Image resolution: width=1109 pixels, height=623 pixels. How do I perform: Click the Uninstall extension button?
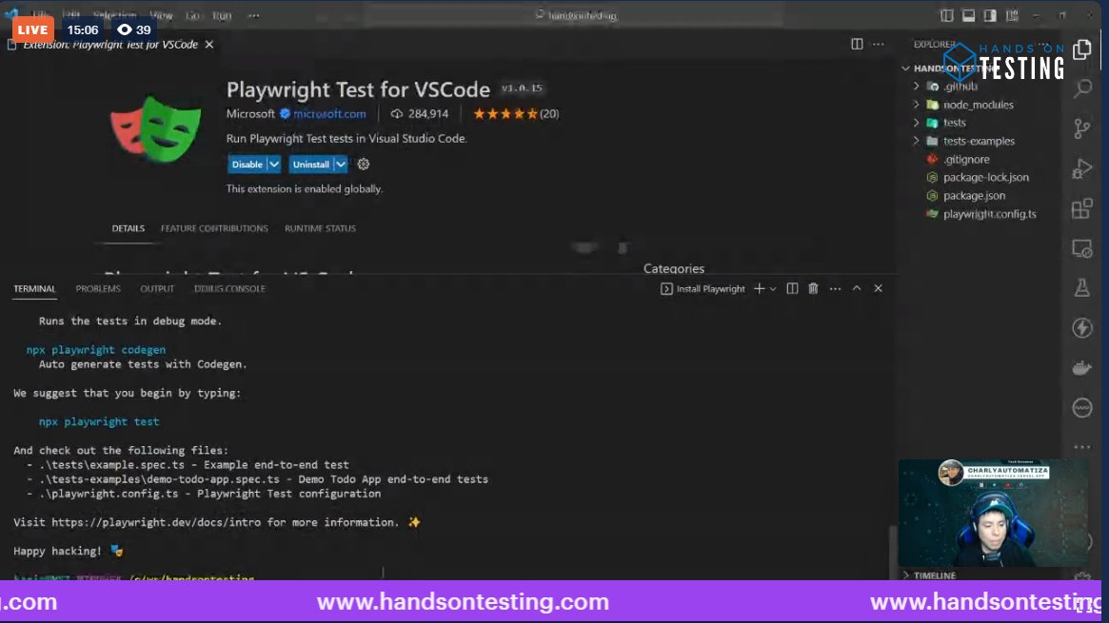[x=311, y=164]
